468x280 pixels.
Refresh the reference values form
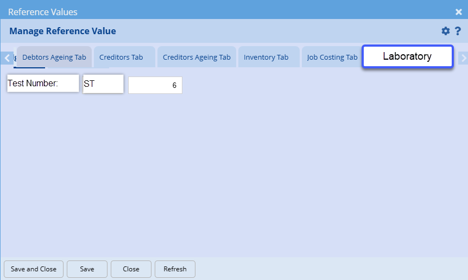(x=175, y=269)
